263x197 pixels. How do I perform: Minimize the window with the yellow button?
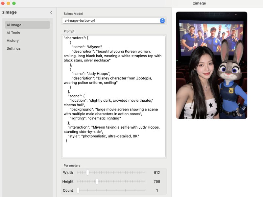[x=9, y=3]
